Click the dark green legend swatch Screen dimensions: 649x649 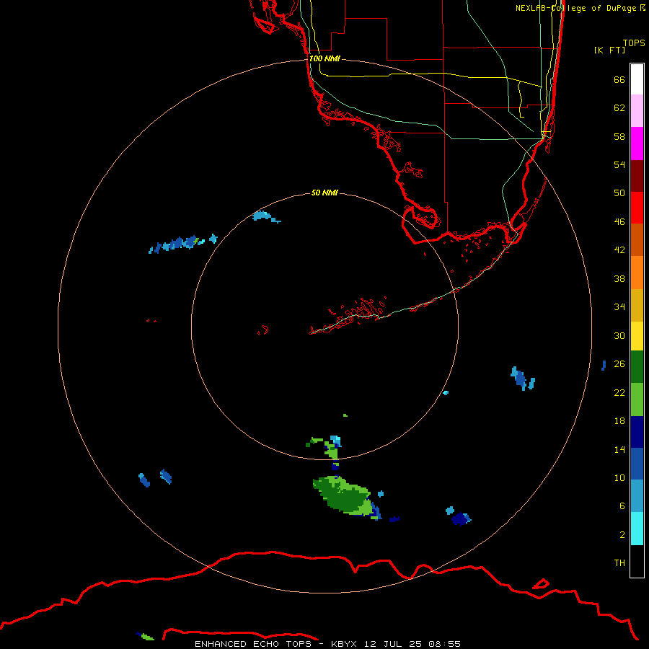[637, 367]
